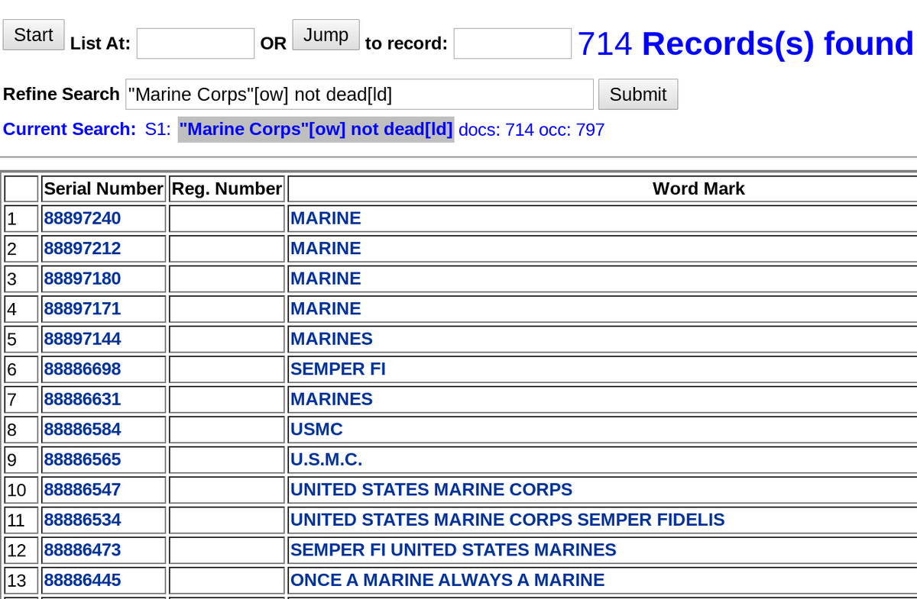
Task: Open the SEMPER FI word mark
Action: tap(338, 369)
